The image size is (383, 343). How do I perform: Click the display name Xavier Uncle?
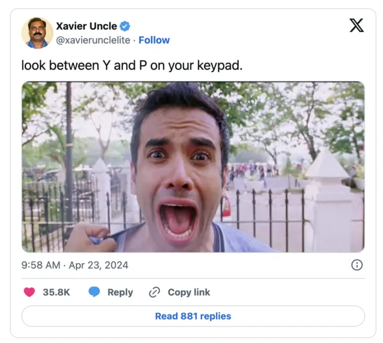pos(86,26)
